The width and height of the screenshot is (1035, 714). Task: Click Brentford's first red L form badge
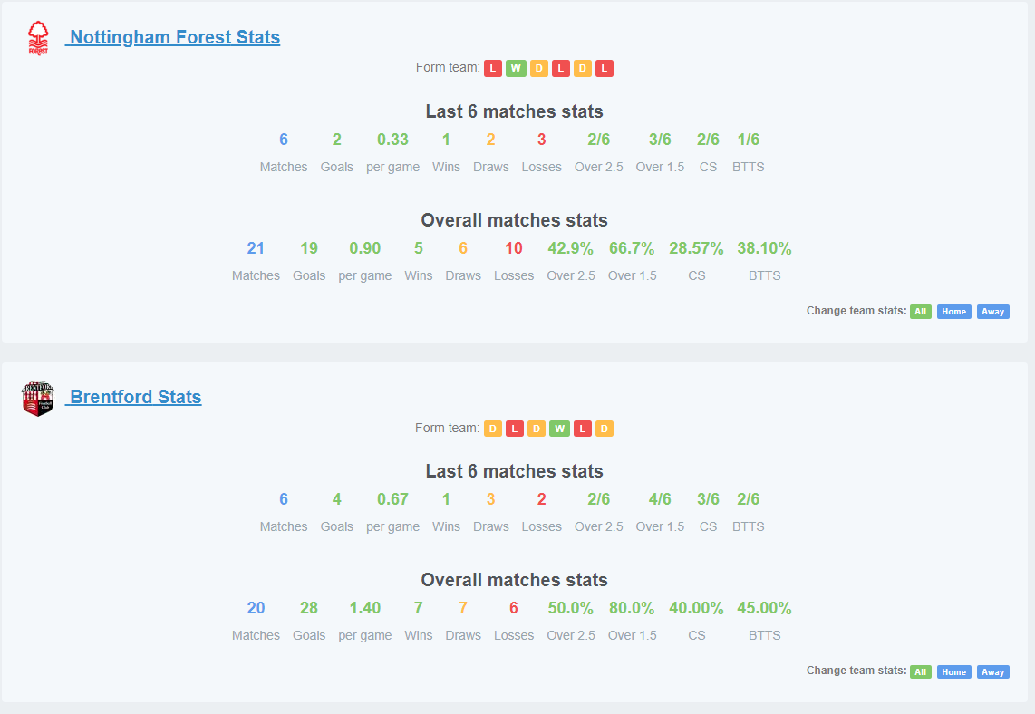pyautogui.click(x=514, y=429)
